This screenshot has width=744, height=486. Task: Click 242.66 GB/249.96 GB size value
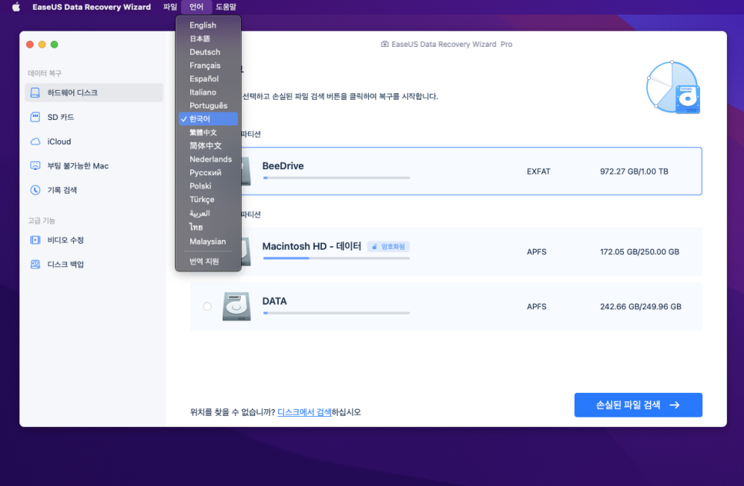[641, 307]
